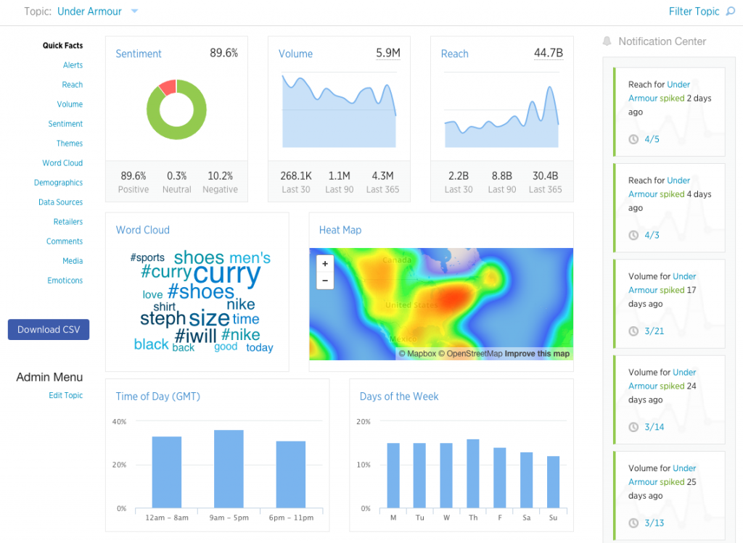Click the red negative segment of the sentiment donut
Screen dimensions: 743x543
(x=168, y=87)
